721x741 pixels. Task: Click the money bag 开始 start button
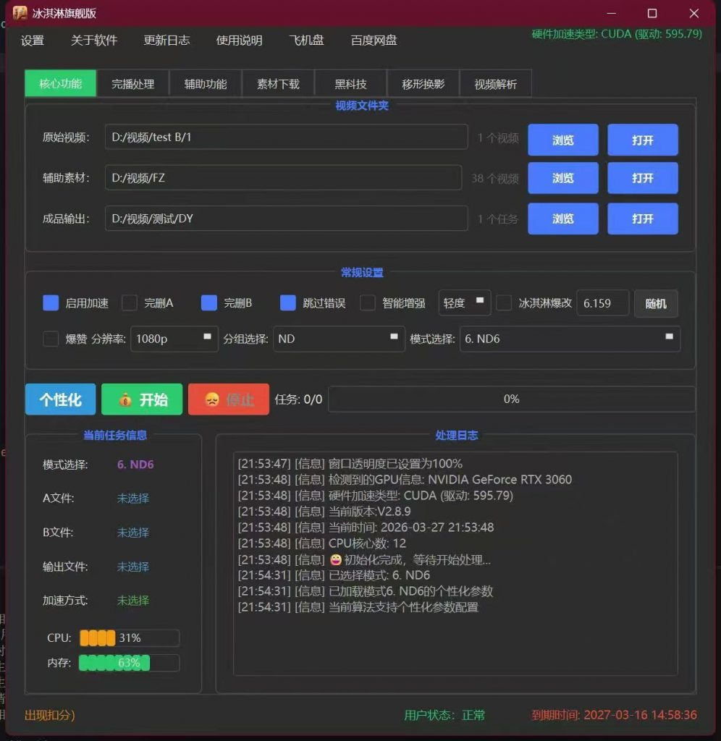142,399
